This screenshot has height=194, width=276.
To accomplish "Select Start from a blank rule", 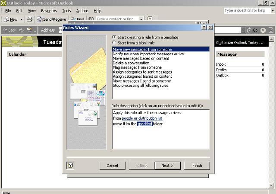I will pos(133,43).
